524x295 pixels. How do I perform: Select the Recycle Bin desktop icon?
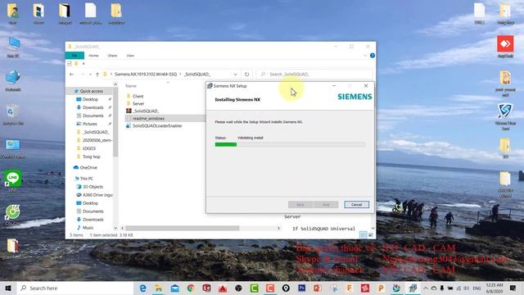13,114
